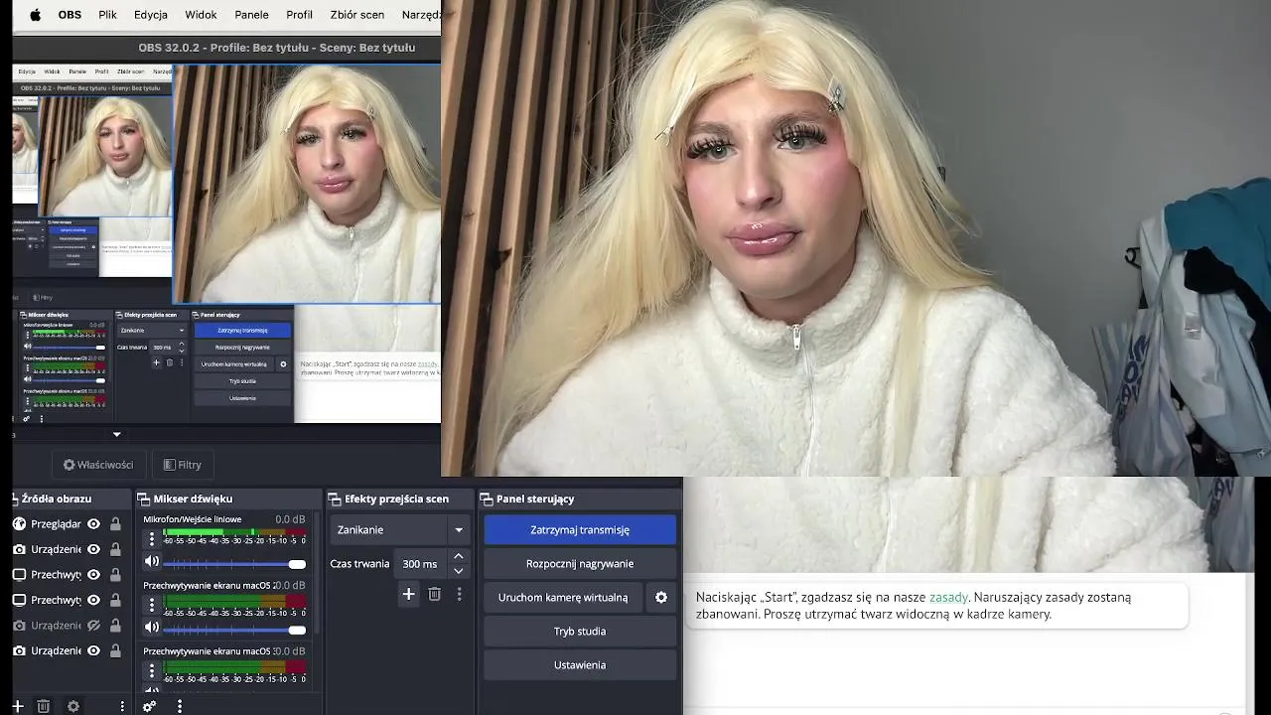Image resolution: width=1271 pixels, height=715 pixels.
Task: Click the main OBS window's title bar text
Action: (277, 47)
